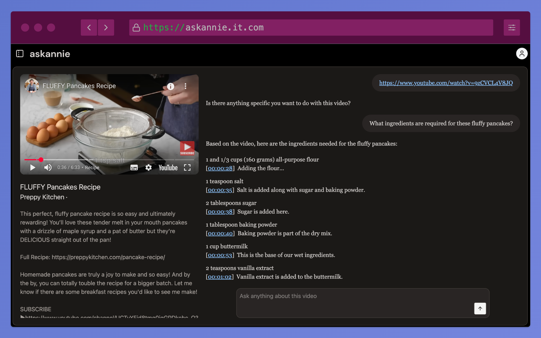Go back with the browser back arrow

[89, 27]
